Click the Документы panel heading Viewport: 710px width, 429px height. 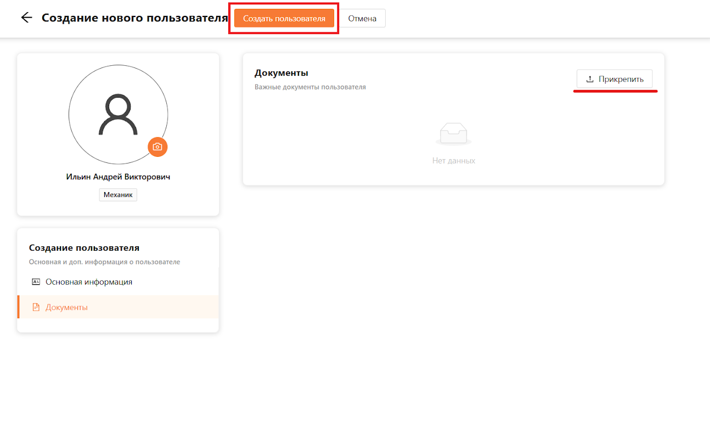[x=281, y=73]
